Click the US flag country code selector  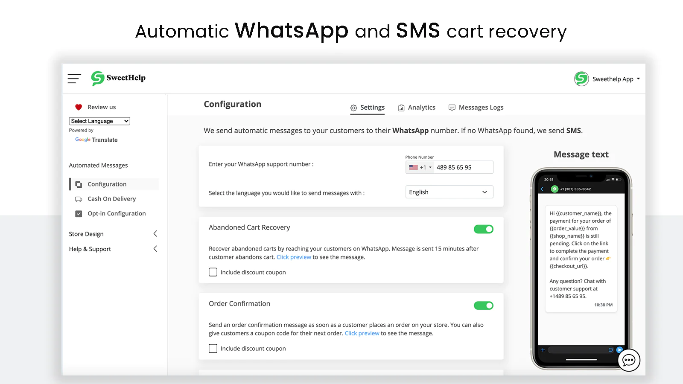click(x=420, y=167)
